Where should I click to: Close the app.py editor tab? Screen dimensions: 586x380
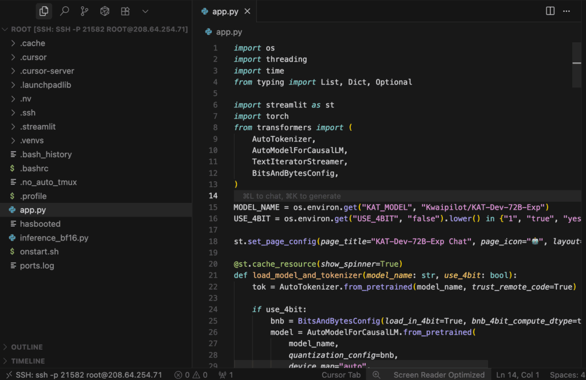click(247, 11)
